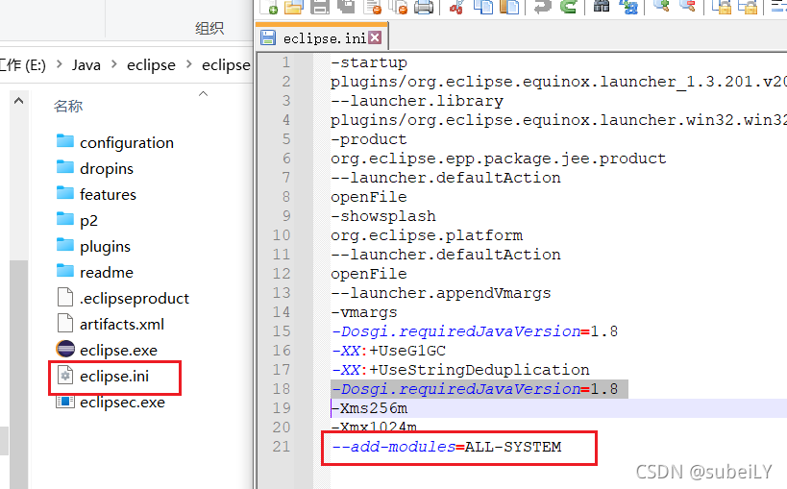Image resolution: width=787 pixels, height=489 pixels.
Task: Click line 16 '-XX:+UseG1GC' text
Action: click(x=388, y=351)
